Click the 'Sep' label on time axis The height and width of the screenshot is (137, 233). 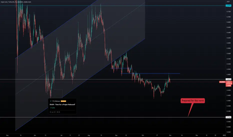click(116, 135)
